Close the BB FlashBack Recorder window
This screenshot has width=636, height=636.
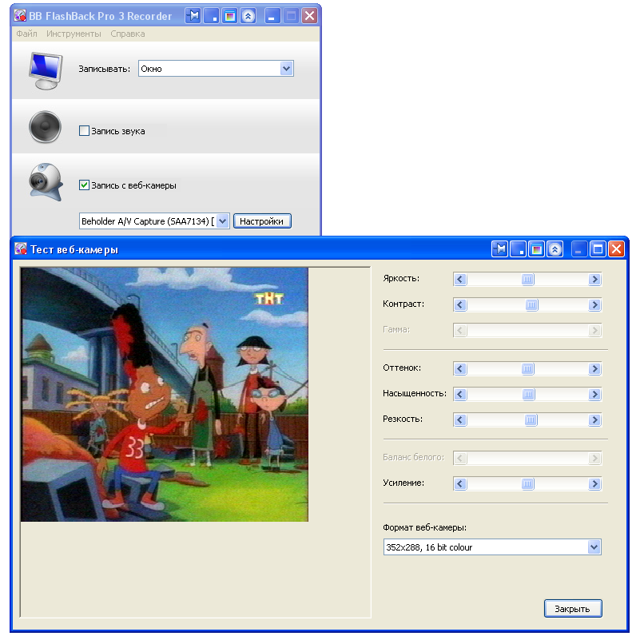[309, 16]
